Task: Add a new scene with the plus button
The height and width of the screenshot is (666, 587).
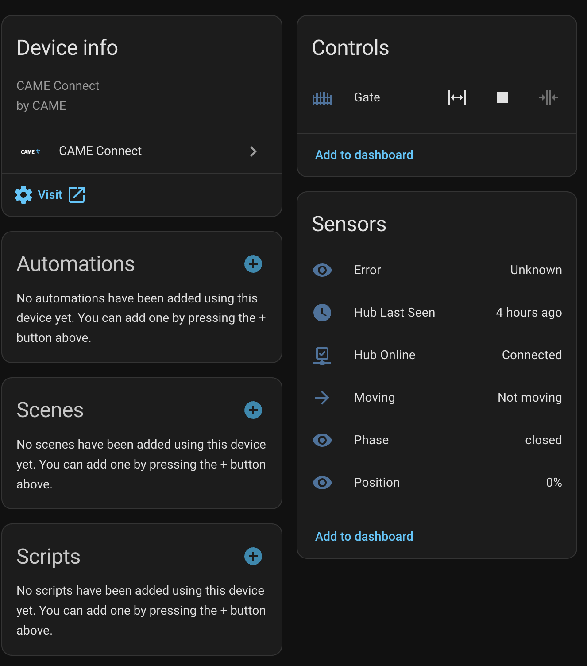Action: click(253, 410)
